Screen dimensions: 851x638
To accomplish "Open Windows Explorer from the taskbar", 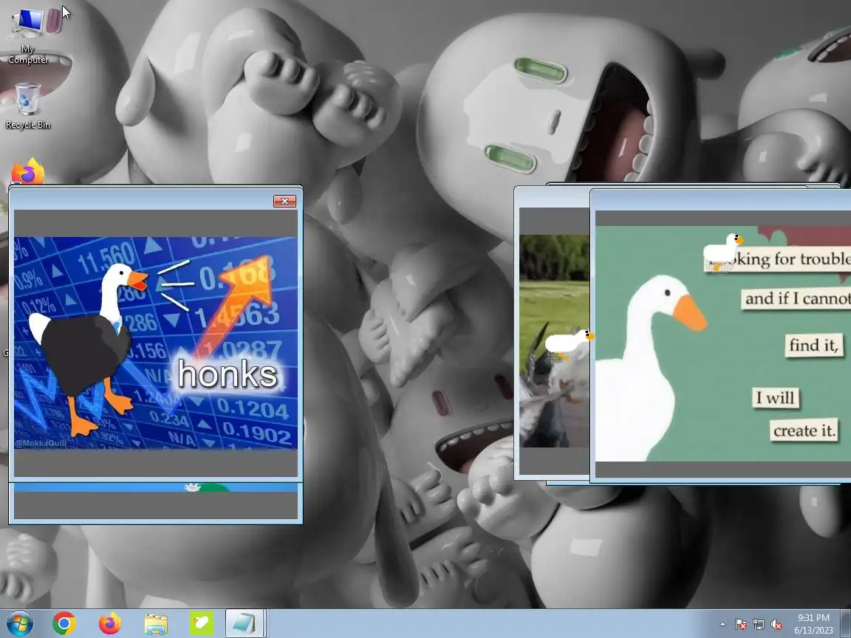I will pos(156,624).
